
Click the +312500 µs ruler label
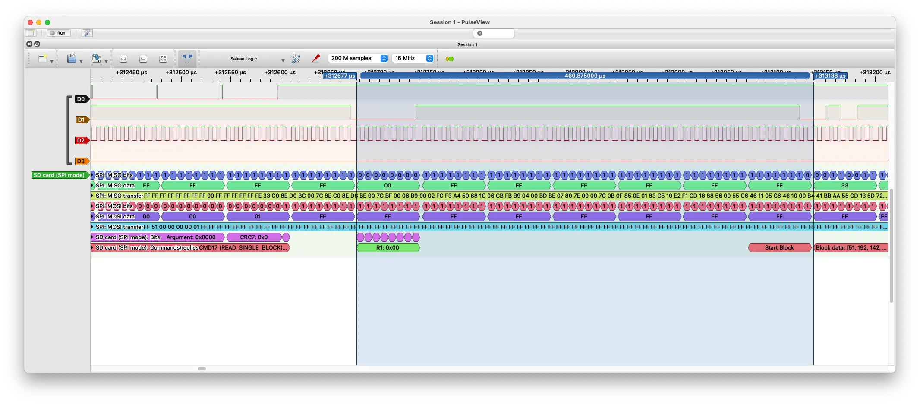(x=181, y=72)
